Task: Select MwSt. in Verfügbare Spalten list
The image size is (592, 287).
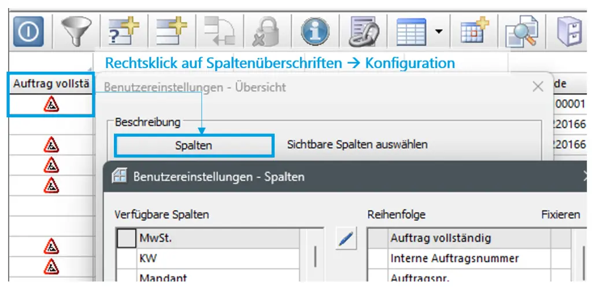Action: [x=218, y=238]
